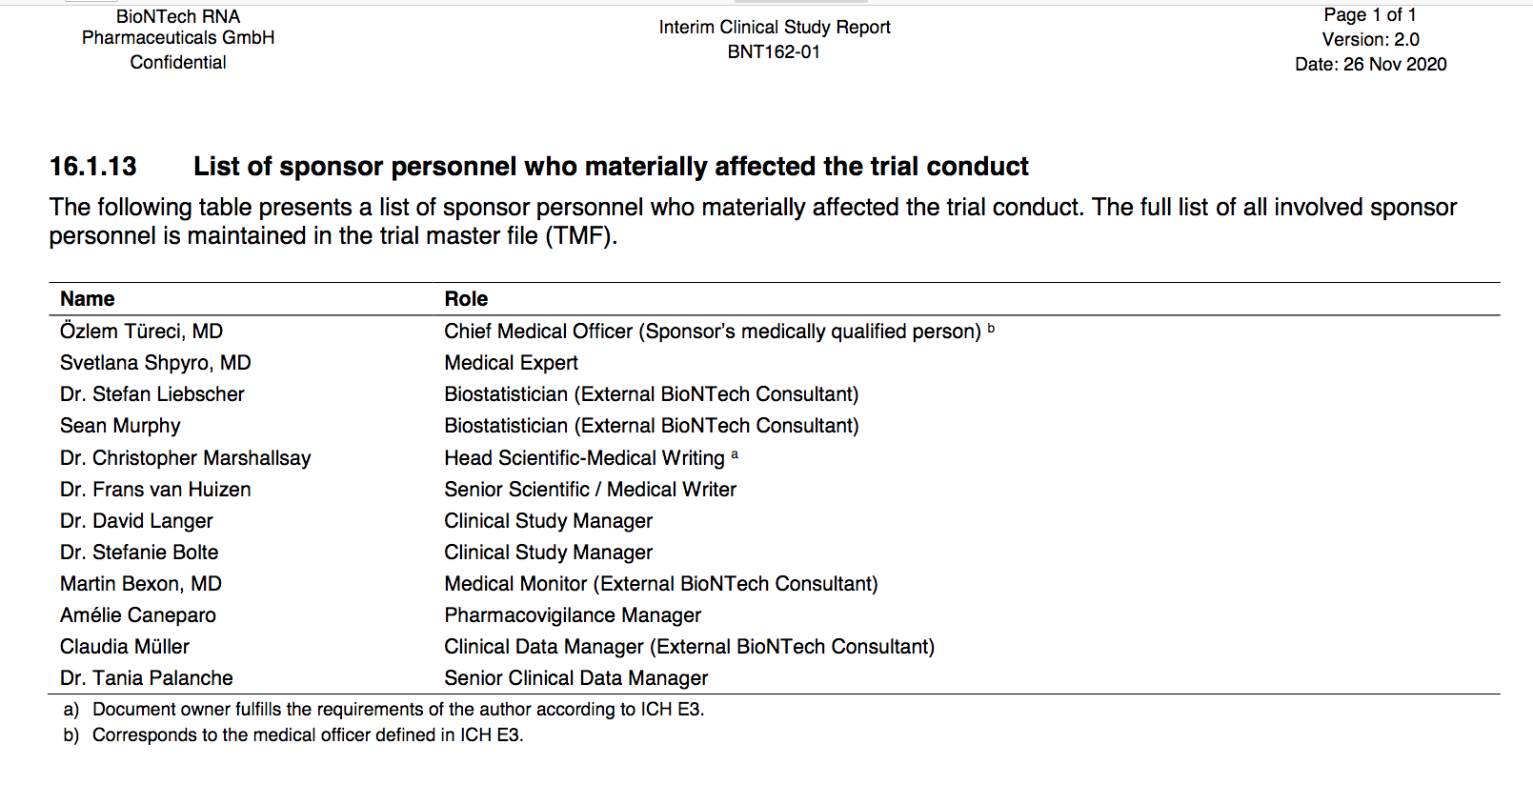
Task: Click the Dr. David Langer entry
Action: coord(136,521)
